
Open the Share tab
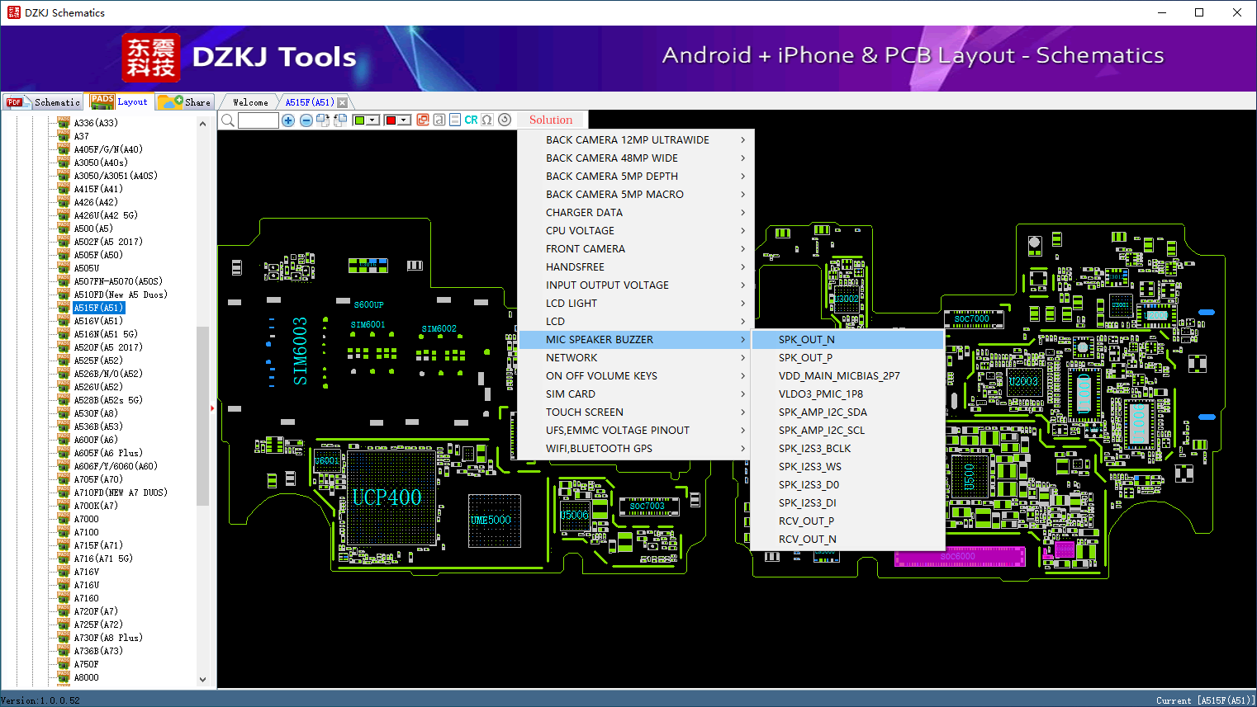coord(185,102)
